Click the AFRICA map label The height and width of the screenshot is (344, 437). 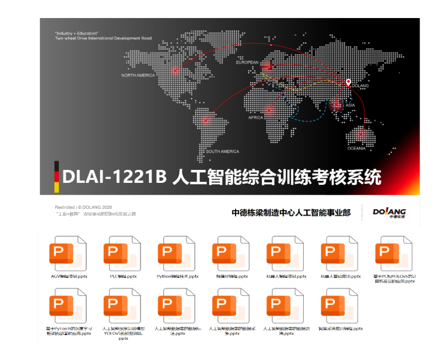click(256, 118)
